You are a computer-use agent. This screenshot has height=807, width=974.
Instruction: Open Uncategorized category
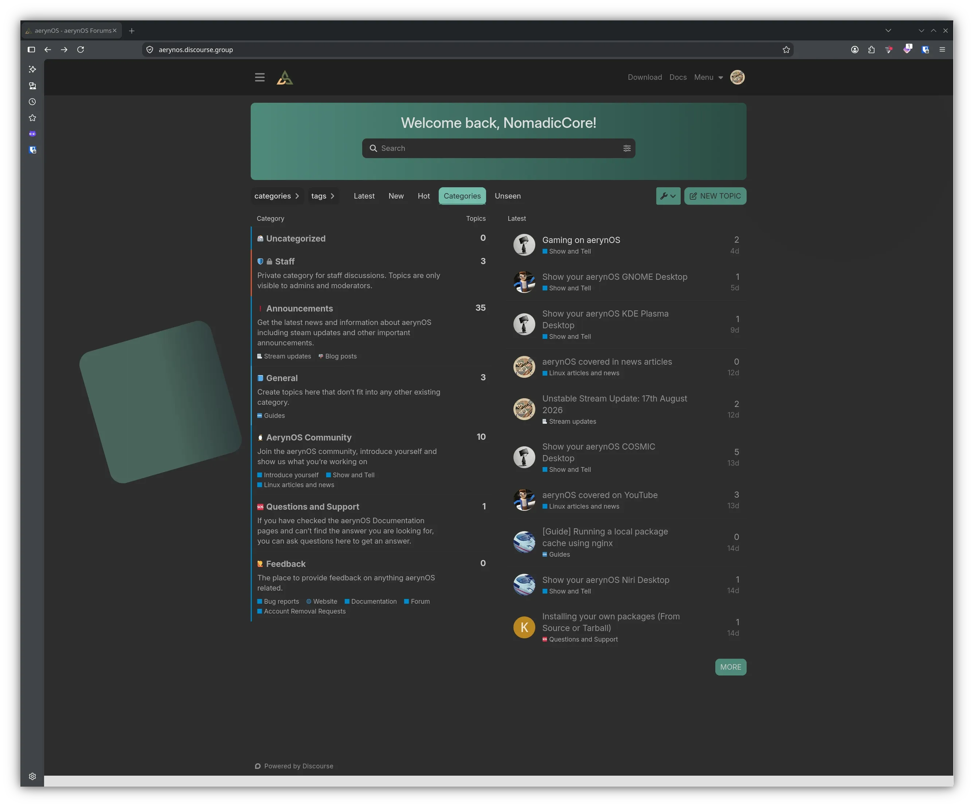296,238
